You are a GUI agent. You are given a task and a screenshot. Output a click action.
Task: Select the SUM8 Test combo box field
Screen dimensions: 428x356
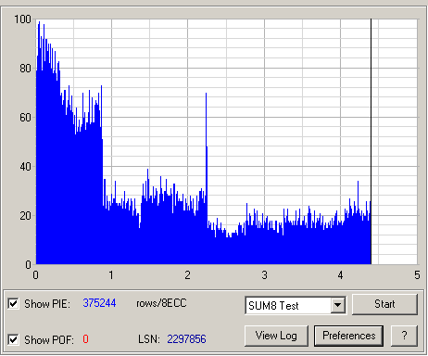point(296,305)
